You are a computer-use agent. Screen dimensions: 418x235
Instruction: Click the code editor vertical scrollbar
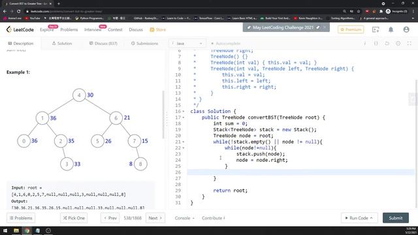coord(416,144)
